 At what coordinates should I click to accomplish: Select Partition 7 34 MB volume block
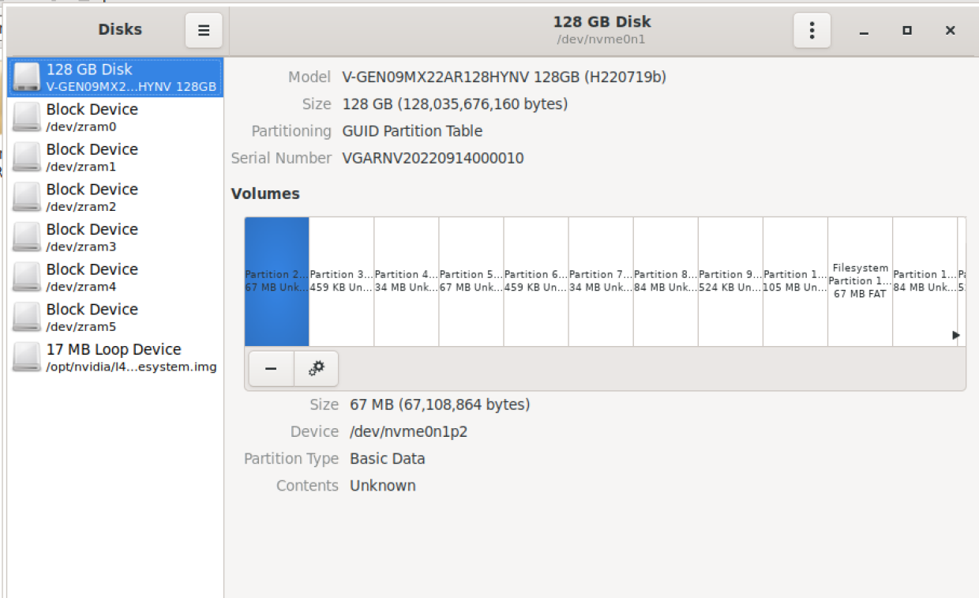tap(601, 282)
